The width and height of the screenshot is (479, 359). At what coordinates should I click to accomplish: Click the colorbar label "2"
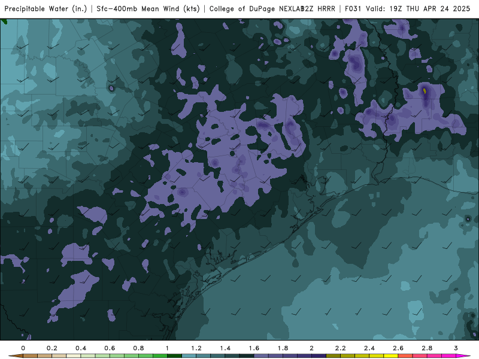click(x=311, y=348)
